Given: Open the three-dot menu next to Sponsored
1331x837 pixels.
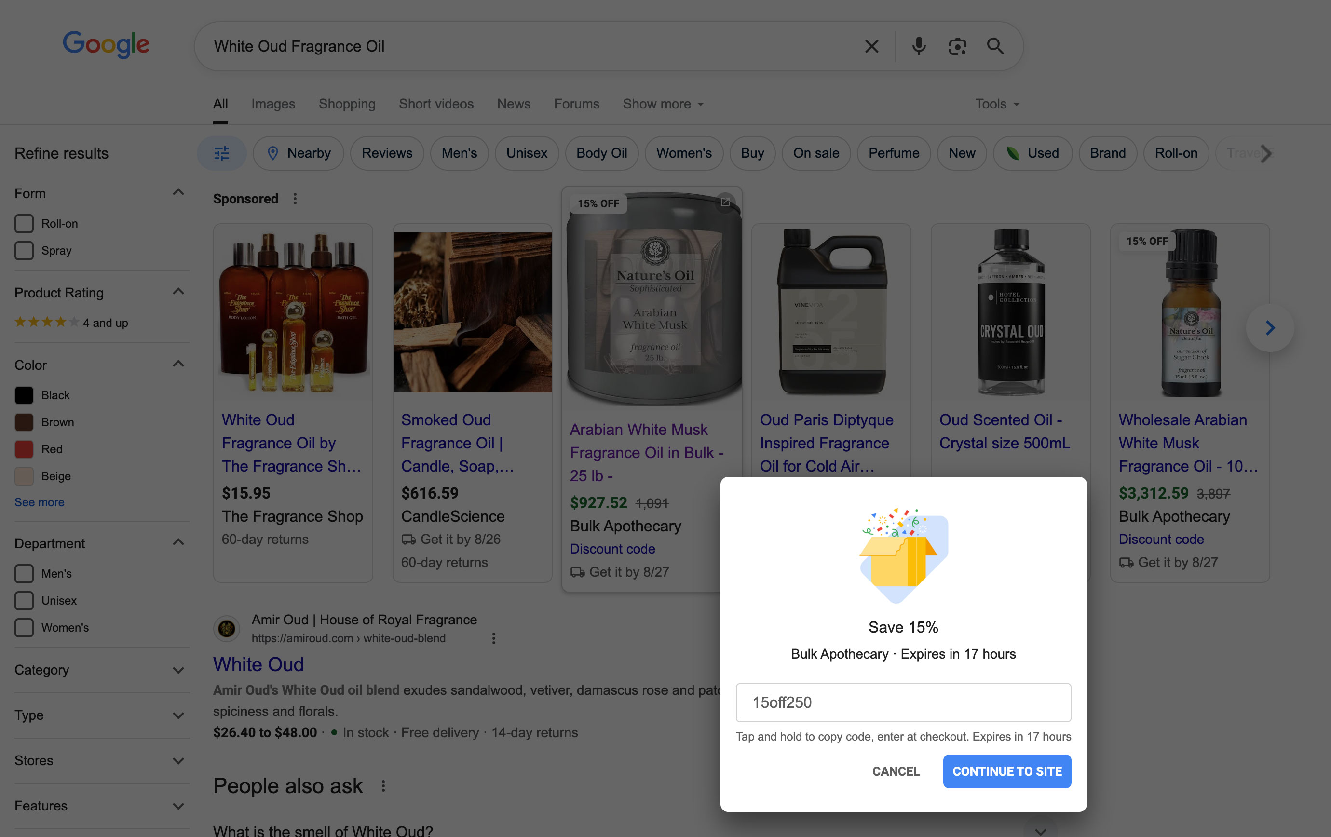Looking at the screenshot, I should coord(296,198).
